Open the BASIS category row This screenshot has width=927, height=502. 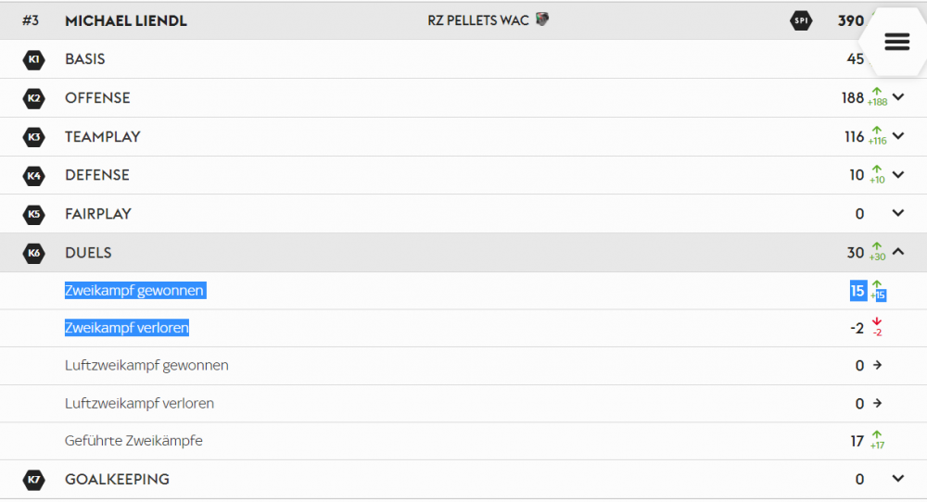(463, 59)
